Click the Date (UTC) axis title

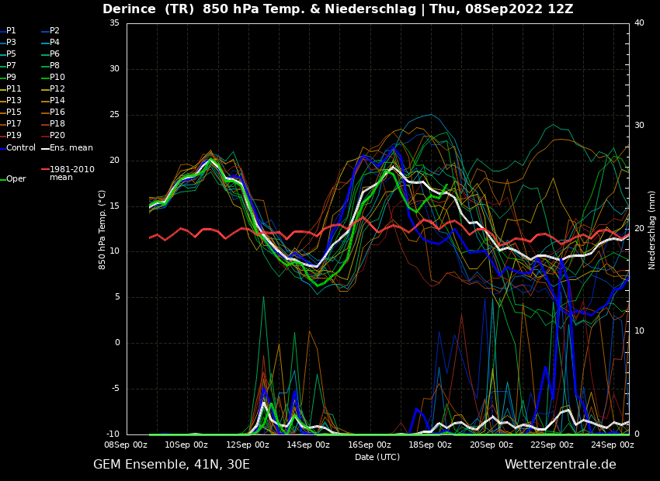(377, 457)
